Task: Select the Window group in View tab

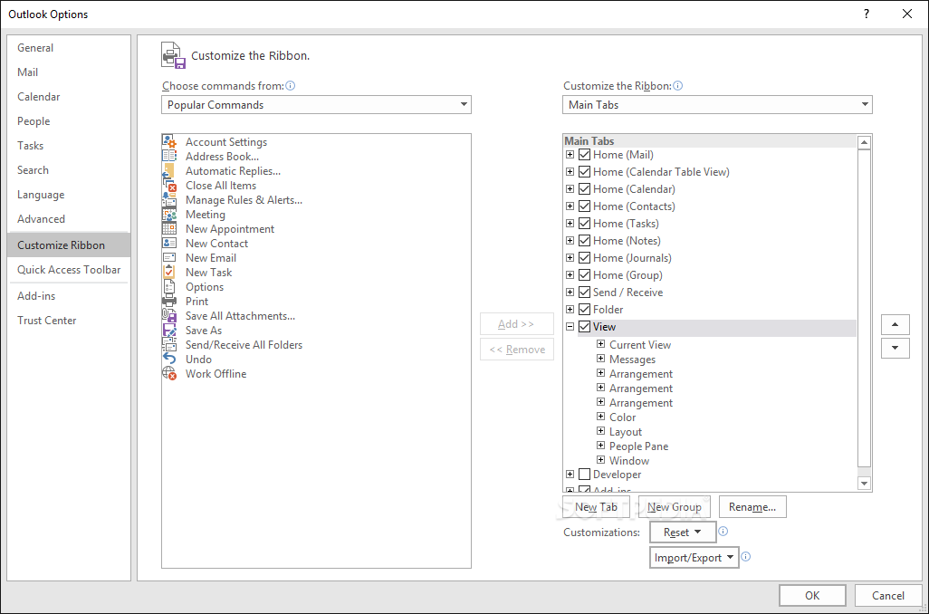Action: pos(629,460)
